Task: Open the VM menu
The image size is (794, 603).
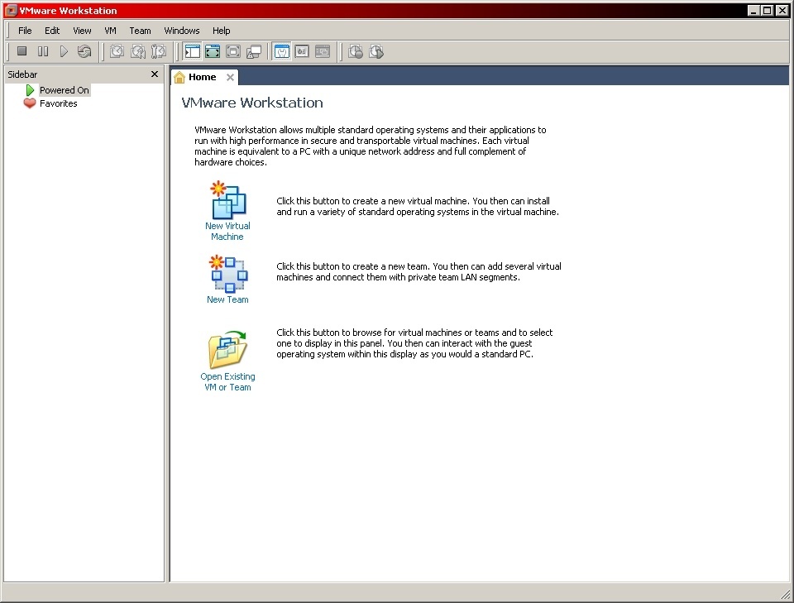Action: click(x=110, y=30)
